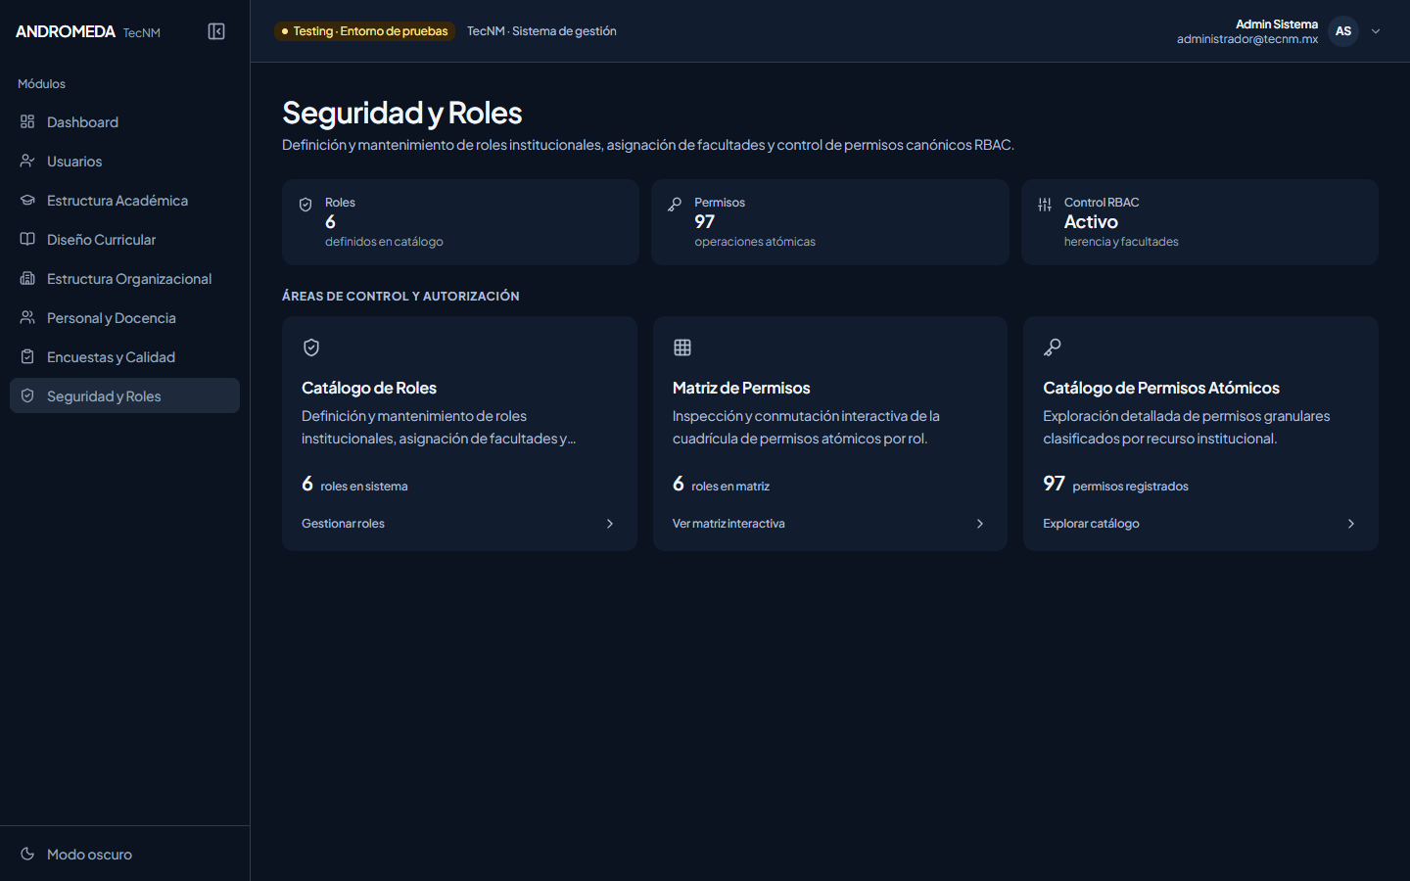Click the moon icon beside Modo oscuro

click(x=27, y=854)
